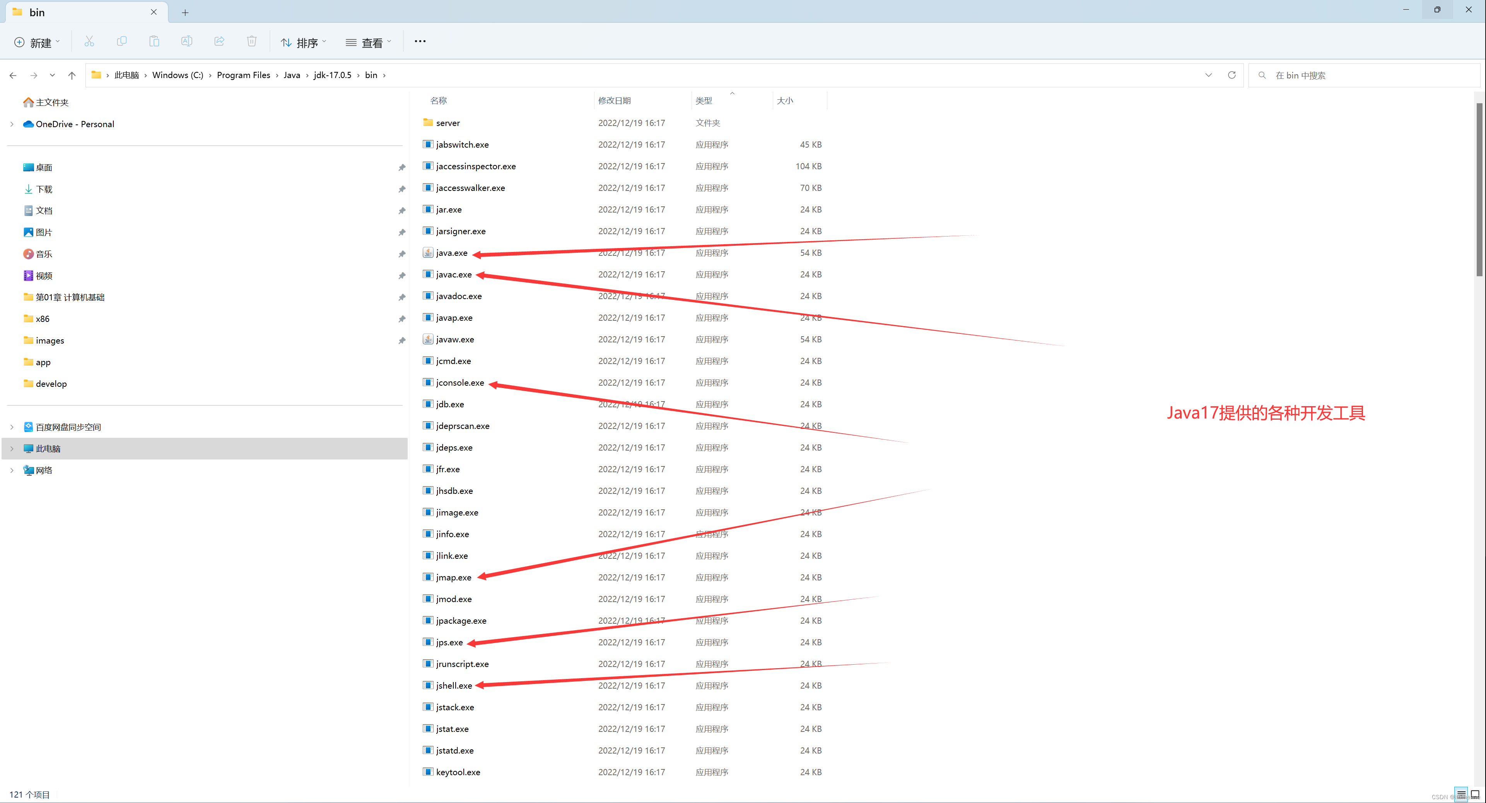Click the vertical scrollbar thumb

click(x=1479, y=189)
